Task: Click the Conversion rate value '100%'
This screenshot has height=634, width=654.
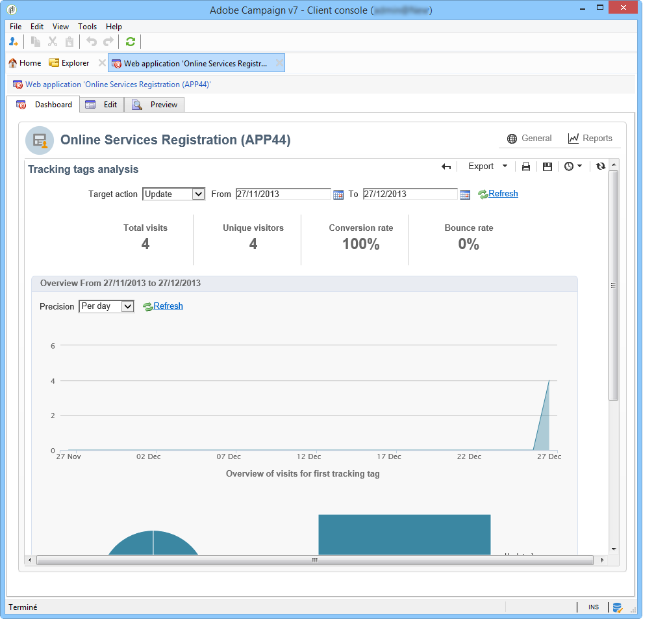Action: coord(361,244)
